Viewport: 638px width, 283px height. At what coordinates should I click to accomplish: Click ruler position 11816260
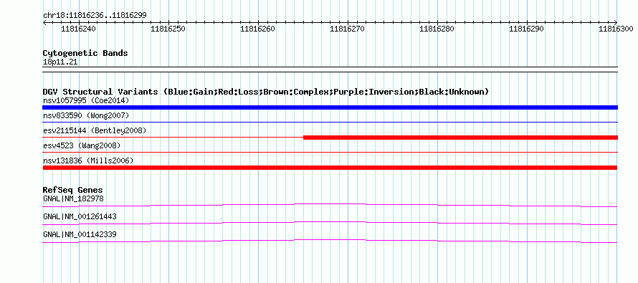click(258, 29)
